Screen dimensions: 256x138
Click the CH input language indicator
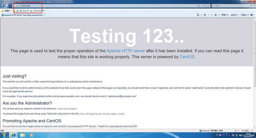click(217, 135)
